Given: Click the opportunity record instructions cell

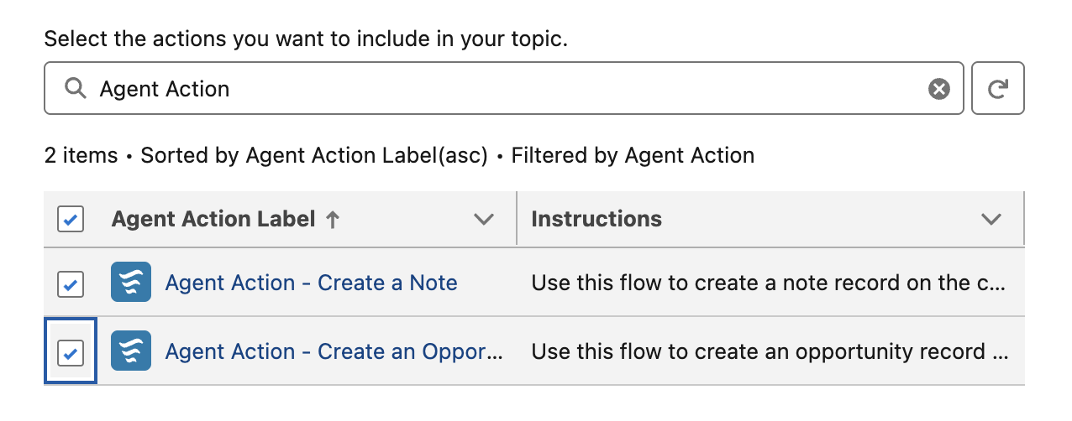Looking at the screenshot, I should 770,351.
